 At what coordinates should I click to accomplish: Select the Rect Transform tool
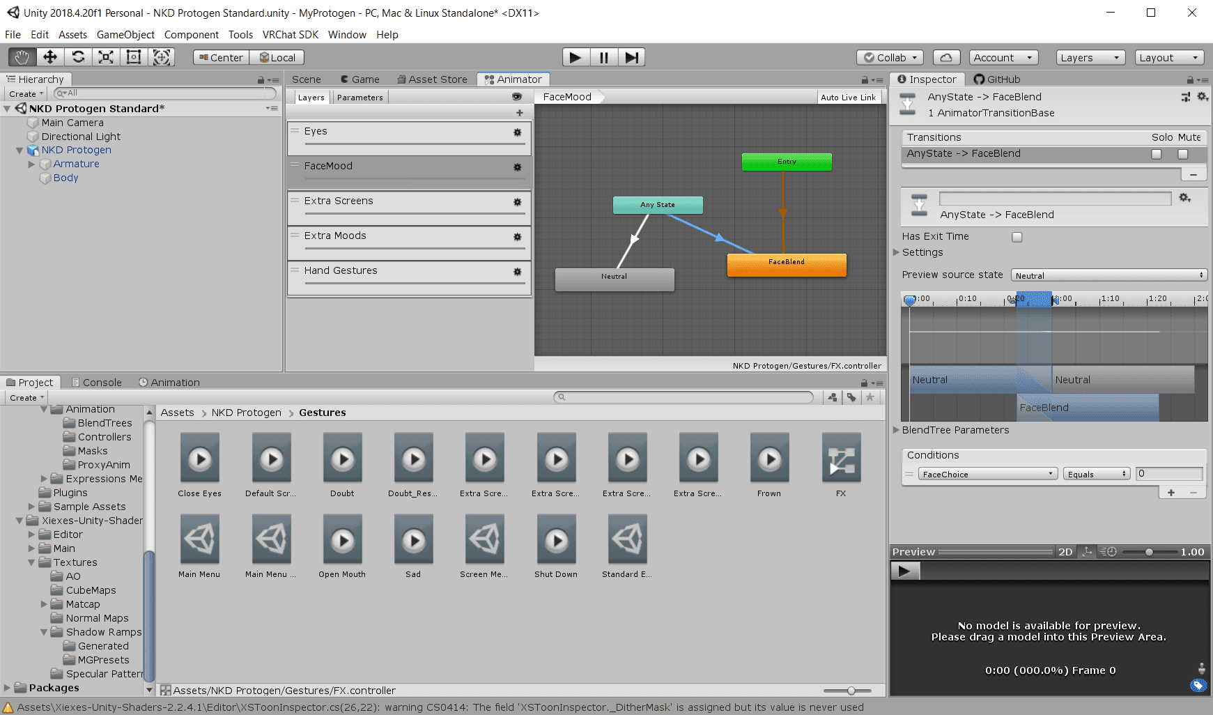tap(133, 57)
